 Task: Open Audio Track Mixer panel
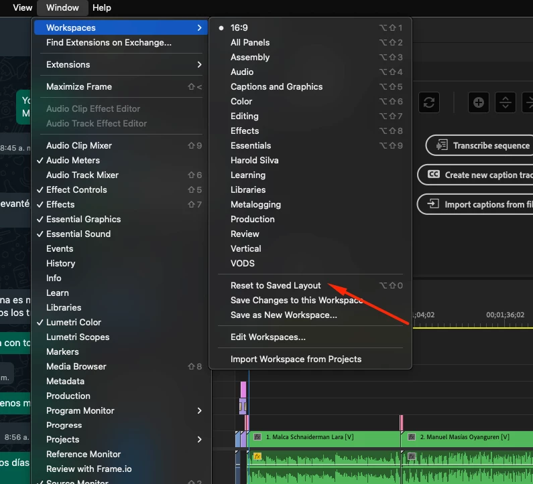click(121, 175)
